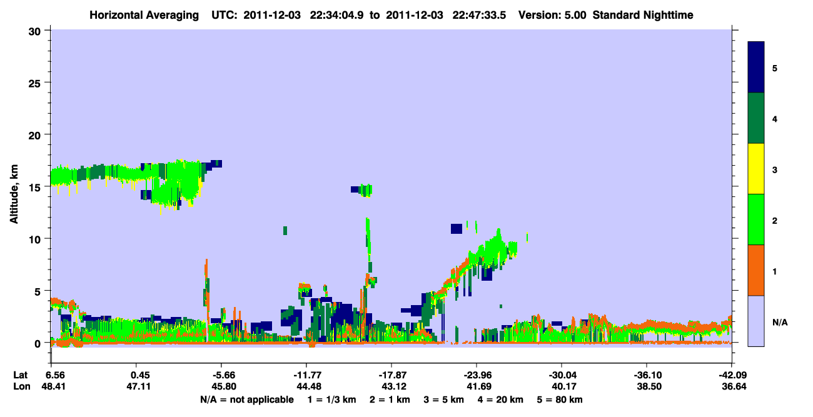Click the bright green colorbar segment labeled 2

[756, 219]
